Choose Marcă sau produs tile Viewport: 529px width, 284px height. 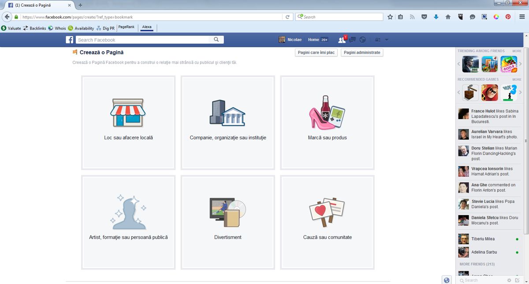[328, 123]
